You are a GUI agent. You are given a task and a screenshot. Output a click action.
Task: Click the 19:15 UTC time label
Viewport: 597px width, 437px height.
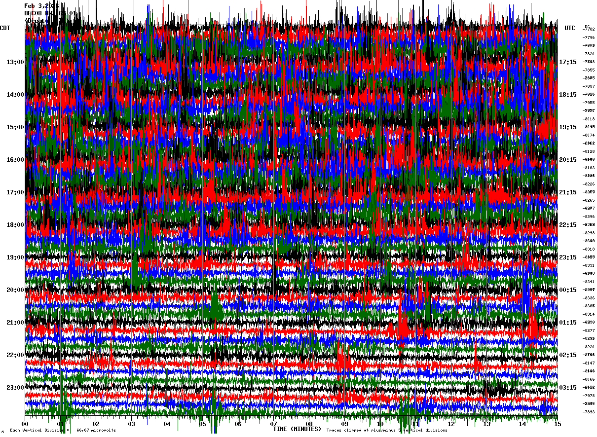tap(568, 127)
